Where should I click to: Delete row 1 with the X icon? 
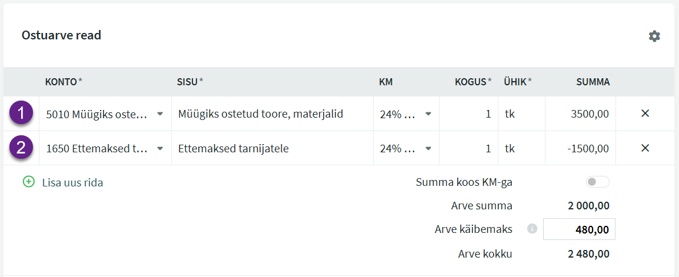645,114
